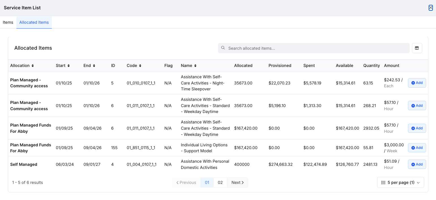Click the 400000 allocated value
The image size is (436, 200).
click(242, 164)
